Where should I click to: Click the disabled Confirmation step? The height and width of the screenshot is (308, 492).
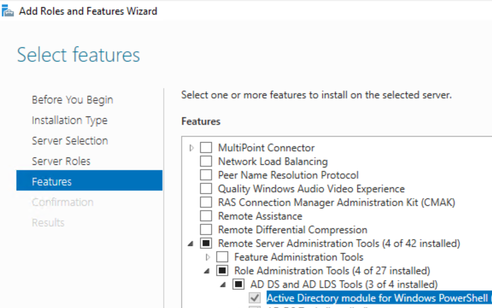coord(63,202)
